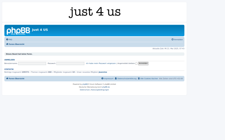Screen dimensions: 225x140
Task: Follow the phpBB.de translation link
Action: click(106, 87)
